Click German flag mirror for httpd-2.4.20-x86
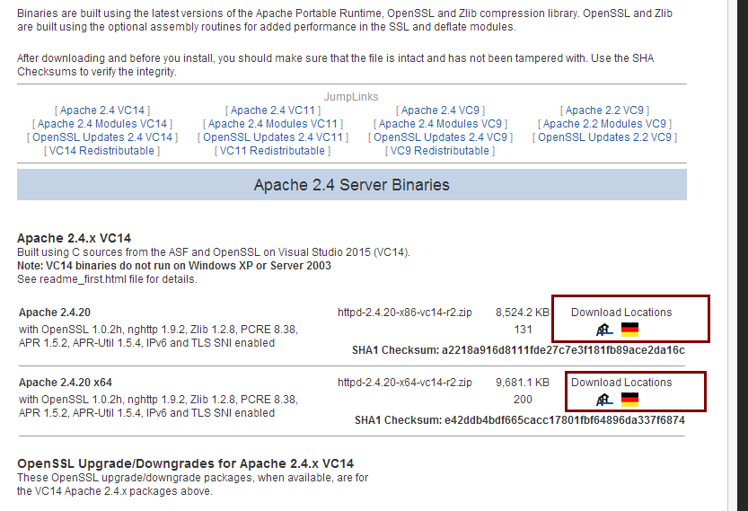 (629, 330)
